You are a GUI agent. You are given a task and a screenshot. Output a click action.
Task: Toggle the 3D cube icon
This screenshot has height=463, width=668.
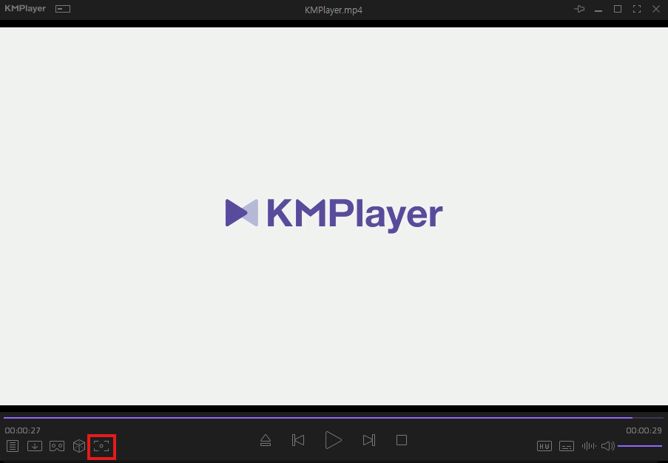point(79,446)
